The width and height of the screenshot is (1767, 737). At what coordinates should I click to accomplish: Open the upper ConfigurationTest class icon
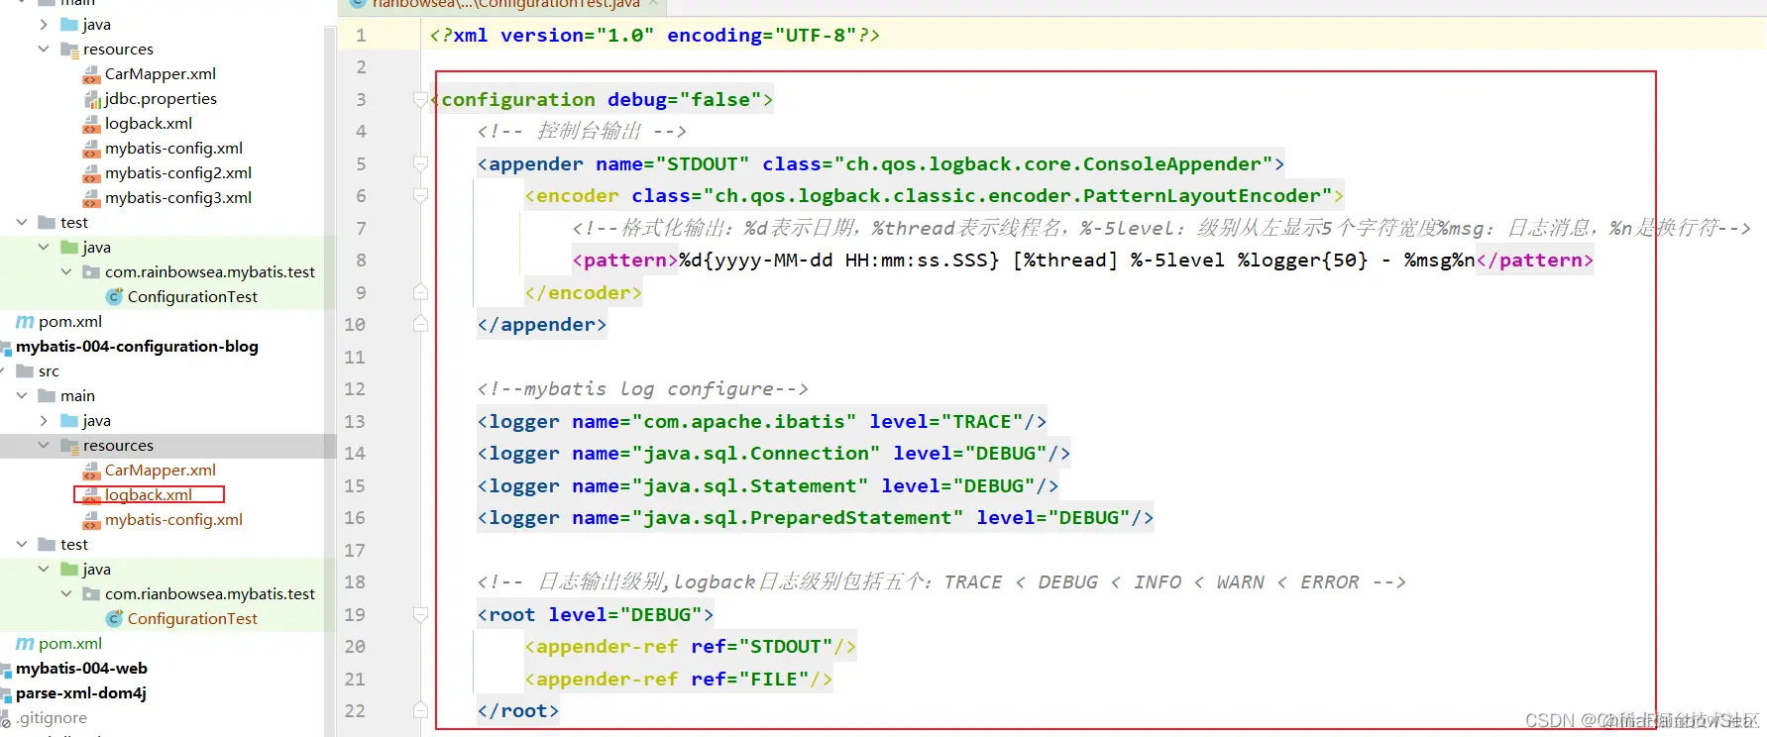coord(114,297)
